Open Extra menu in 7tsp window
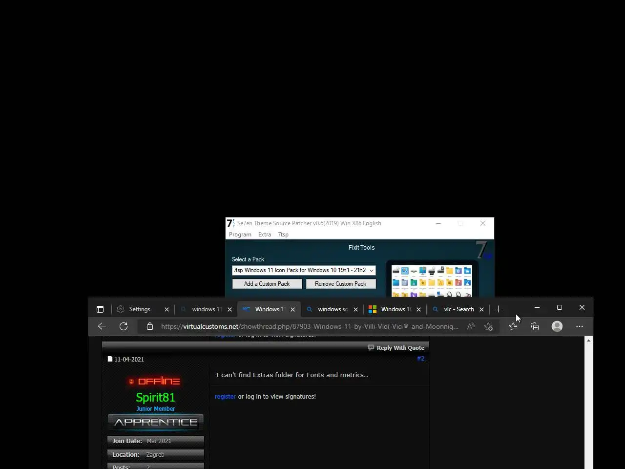Viewport: 625px width, 469px height. pyautogui.click(x=265, y=234)
